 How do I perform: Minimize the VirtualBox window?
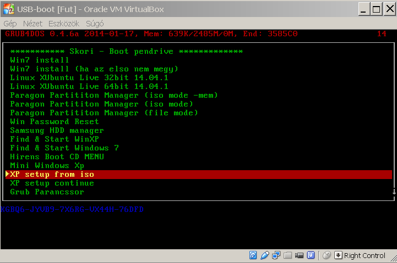(x=363, y=9)
